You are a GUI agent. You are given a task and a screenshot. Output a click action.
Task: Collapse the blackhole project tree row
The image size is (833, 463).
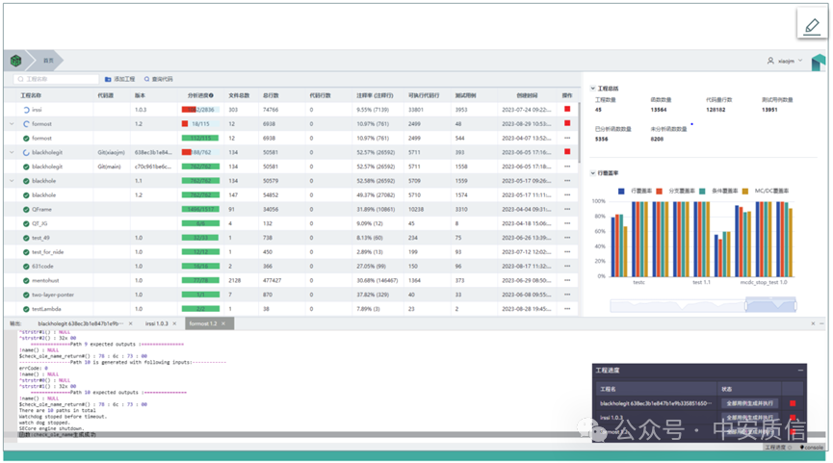(12, 180)
